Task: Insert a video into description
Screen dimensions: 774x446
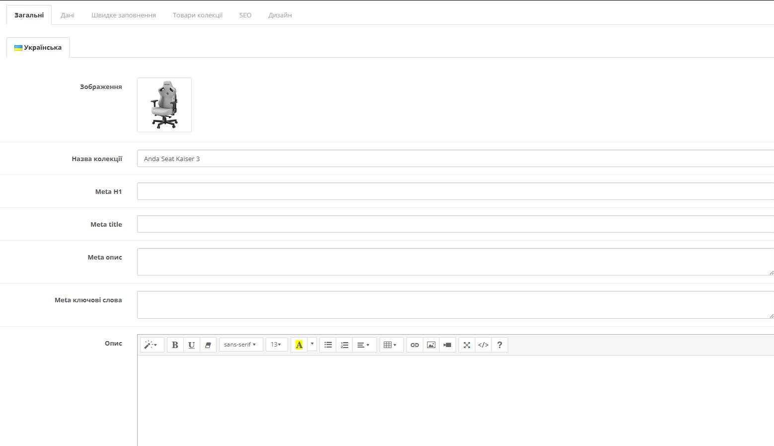Action: point(448,345)
